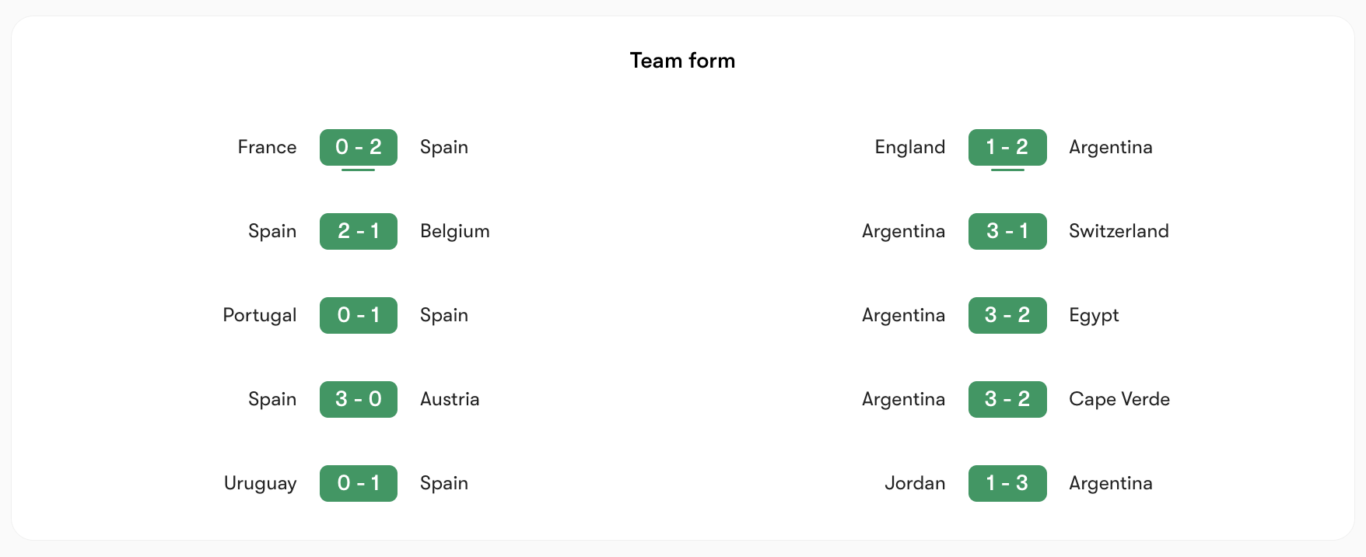1366x557 pixels.
Task: Click the Argentina 3 - 2 Egypt score
Action: pyautogui.click(x=1007, y=315)
